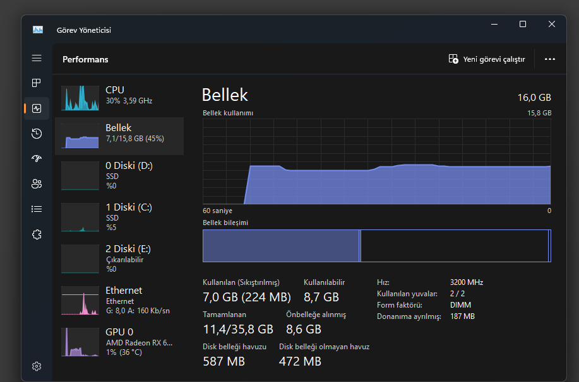Open the three-dots more options menu
The height and width of the screenshot is (382, 579).
550,59
